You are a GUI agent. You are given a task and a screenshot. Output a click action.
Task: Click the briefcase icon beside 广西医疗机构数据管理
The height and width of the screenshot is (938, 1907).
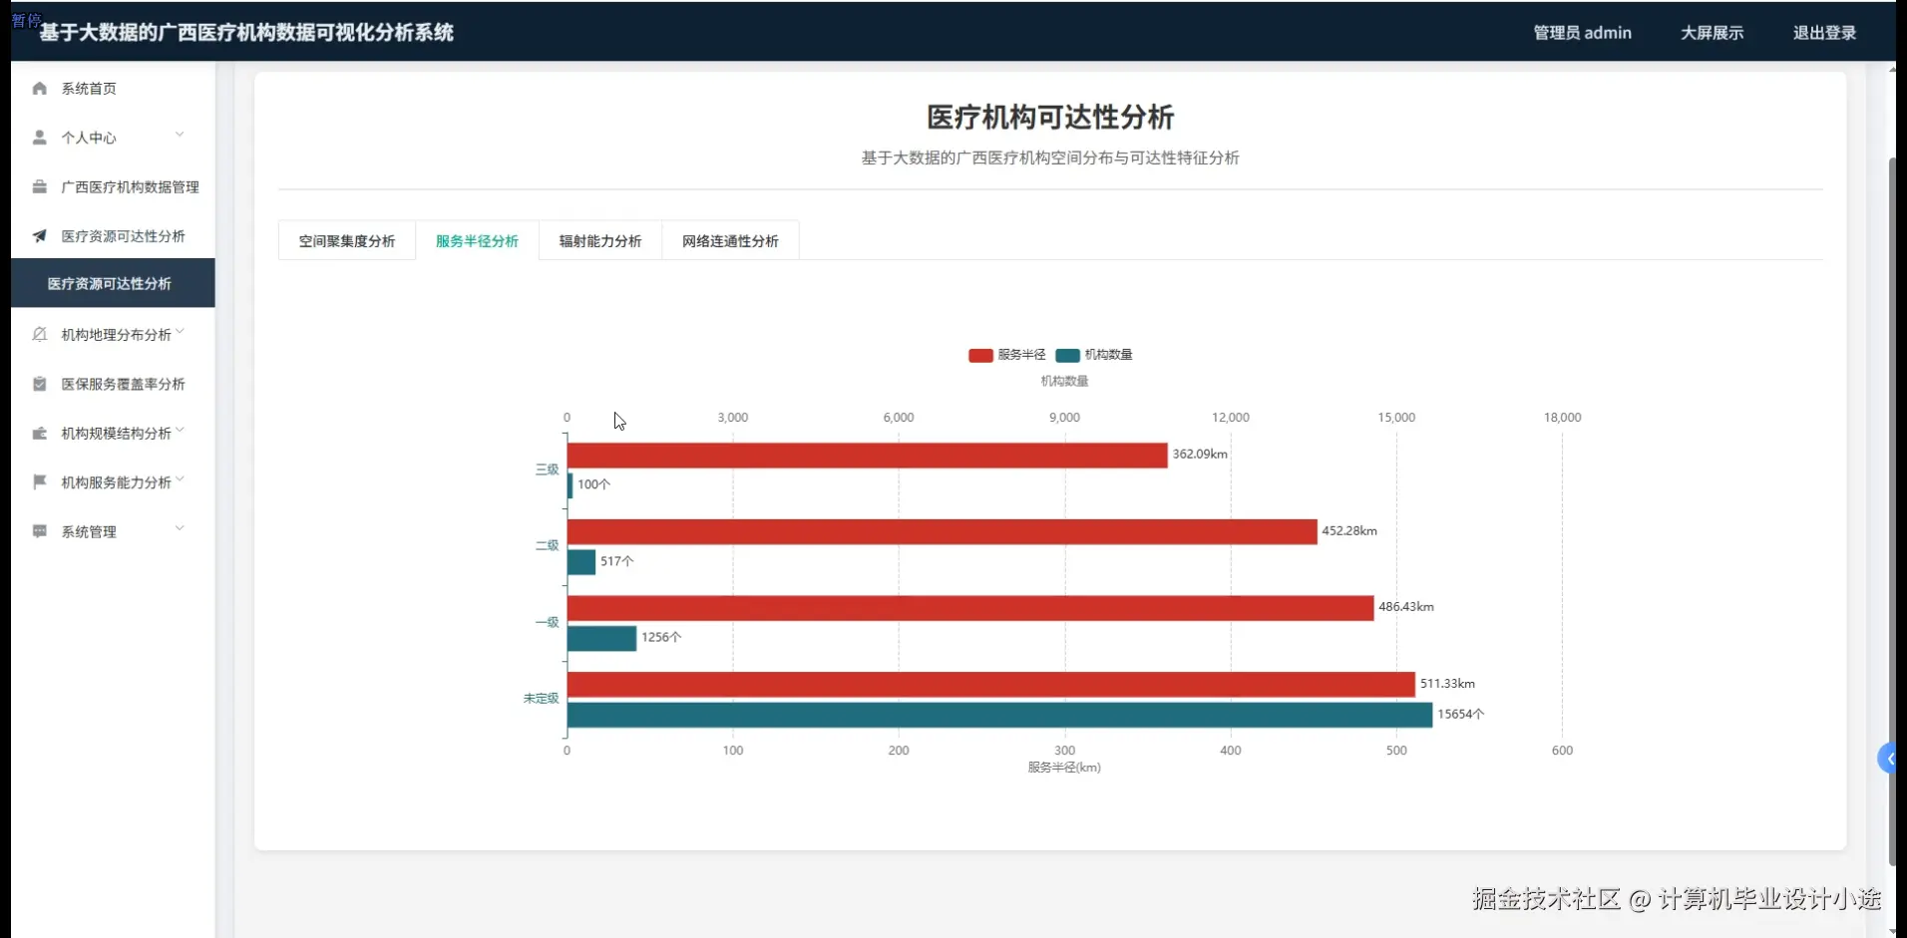click(x=40, y=186)
